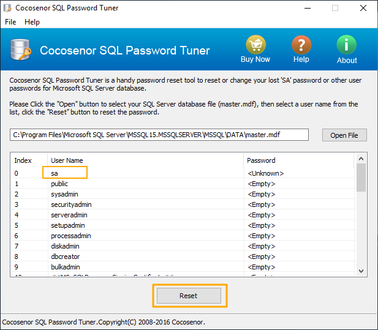Select the public user row
Image resolution: width=378 pixels, height=330 pixels.
183,184
